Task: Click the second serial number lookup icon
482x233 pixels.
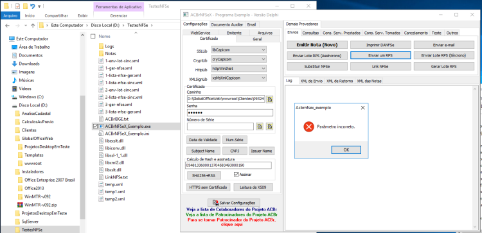Action: tap(269, 126)
